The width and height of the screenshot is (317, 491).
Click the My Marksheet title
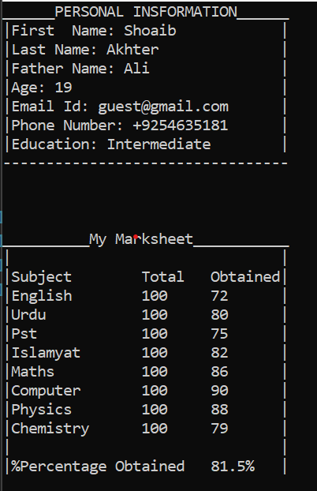(x=141, y=239)
